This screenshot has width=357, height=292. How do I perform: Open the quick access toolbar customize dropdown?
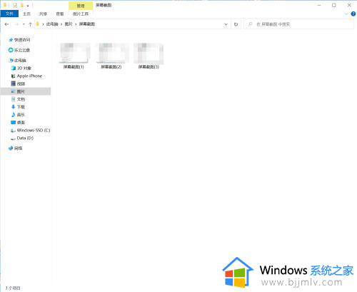point(28,6)
